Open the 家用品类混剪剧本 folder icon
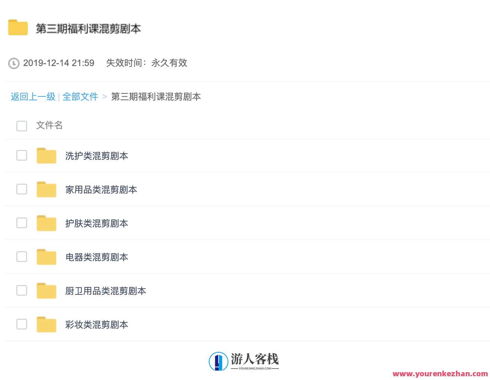This screenshot has width=490, height=380. (46, 189)
